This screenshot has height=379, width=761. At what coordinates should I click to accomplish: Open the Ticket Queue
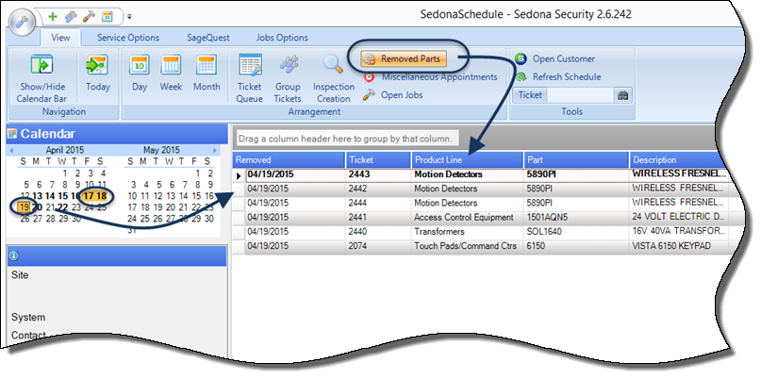(x=250, y=77)
